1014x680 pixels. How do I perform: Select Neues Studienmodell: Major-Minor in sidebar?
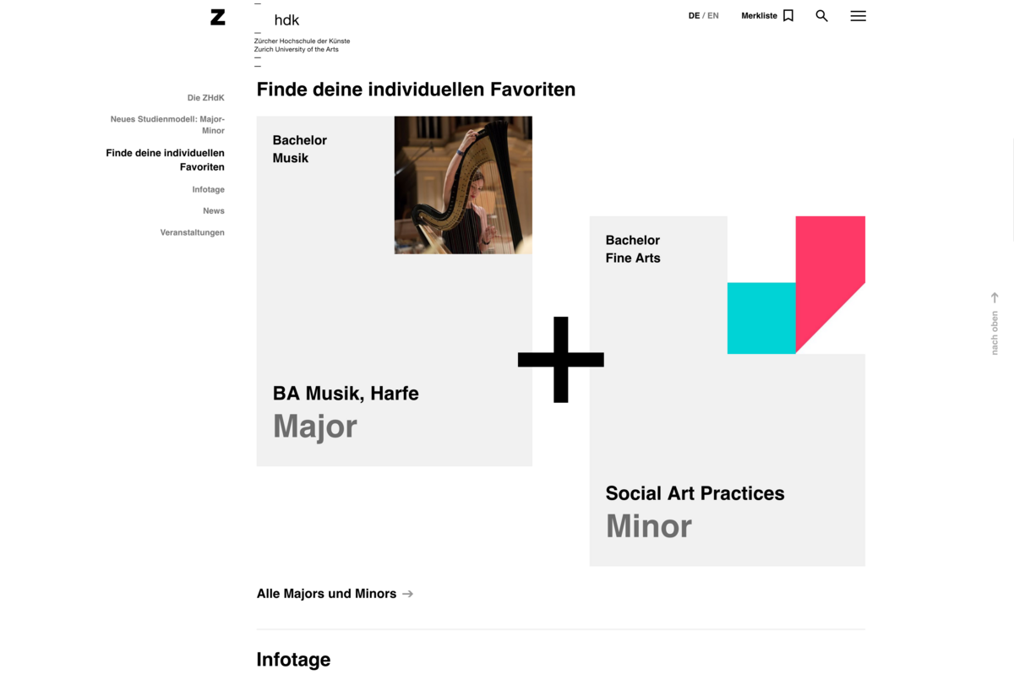(x=167, y=125)
